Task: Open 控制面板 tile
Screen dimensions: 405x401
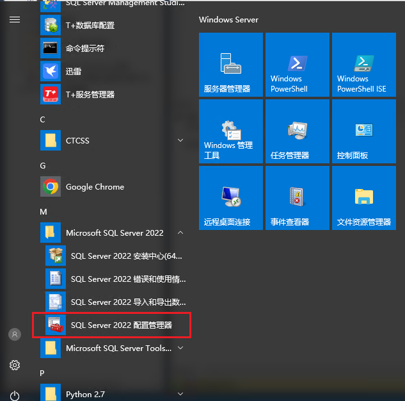Action: click(364, 131)
